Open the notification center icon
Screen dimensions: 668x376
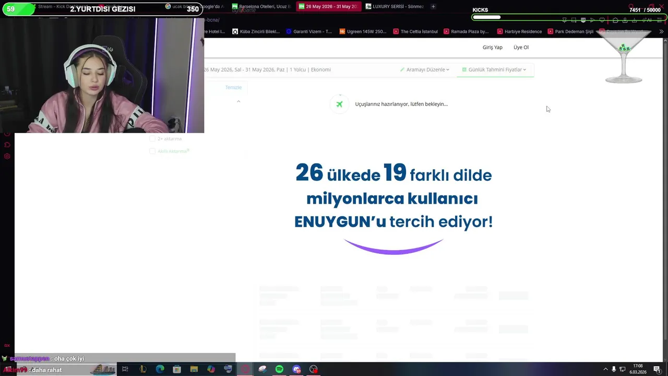(657, 369)
